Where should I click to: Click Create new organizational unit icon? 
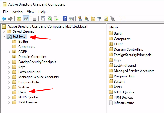pos(93,19)
